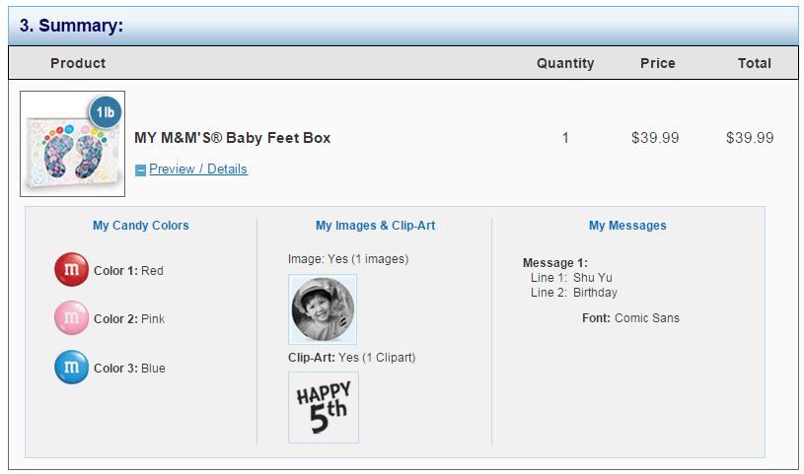Click the Image: Yes (1 images) text
Image resolution: width=804 pixels, height=474 pixels.
(x=348, y=259)
